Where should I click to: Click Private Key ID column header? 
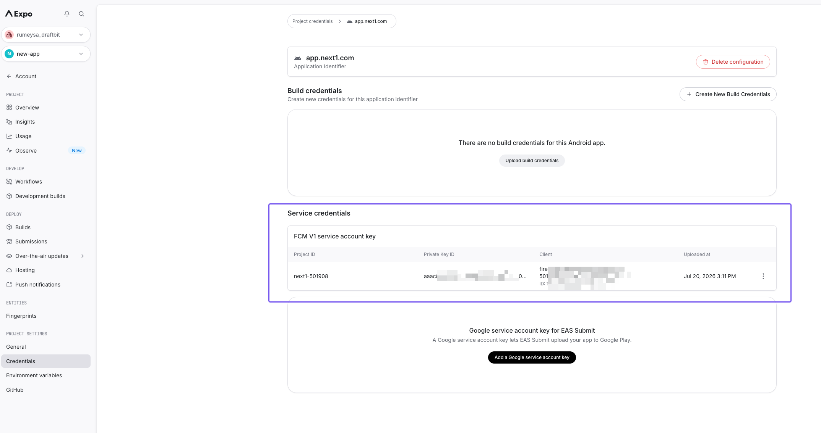click(x=439, y=254)
